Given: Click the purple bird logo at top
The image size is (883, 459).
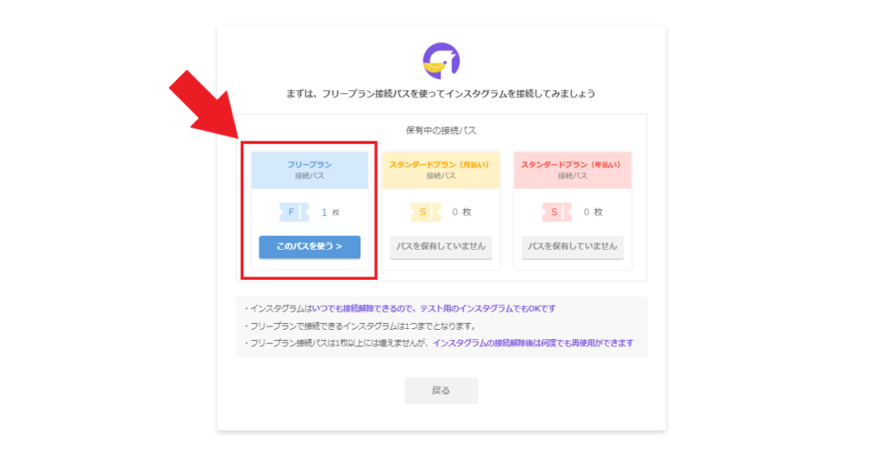Looking at the screenshot, I should point(441,60).
